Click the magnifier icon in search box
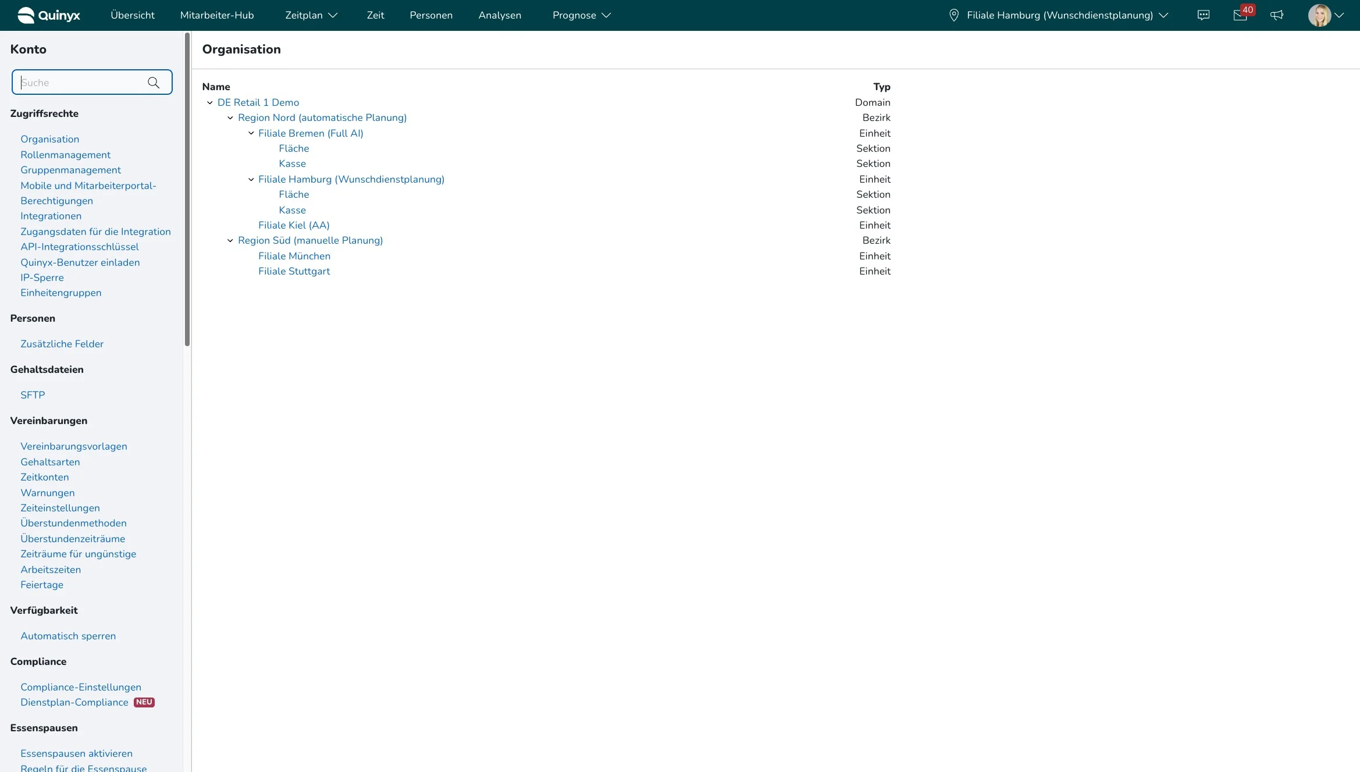 154,83
